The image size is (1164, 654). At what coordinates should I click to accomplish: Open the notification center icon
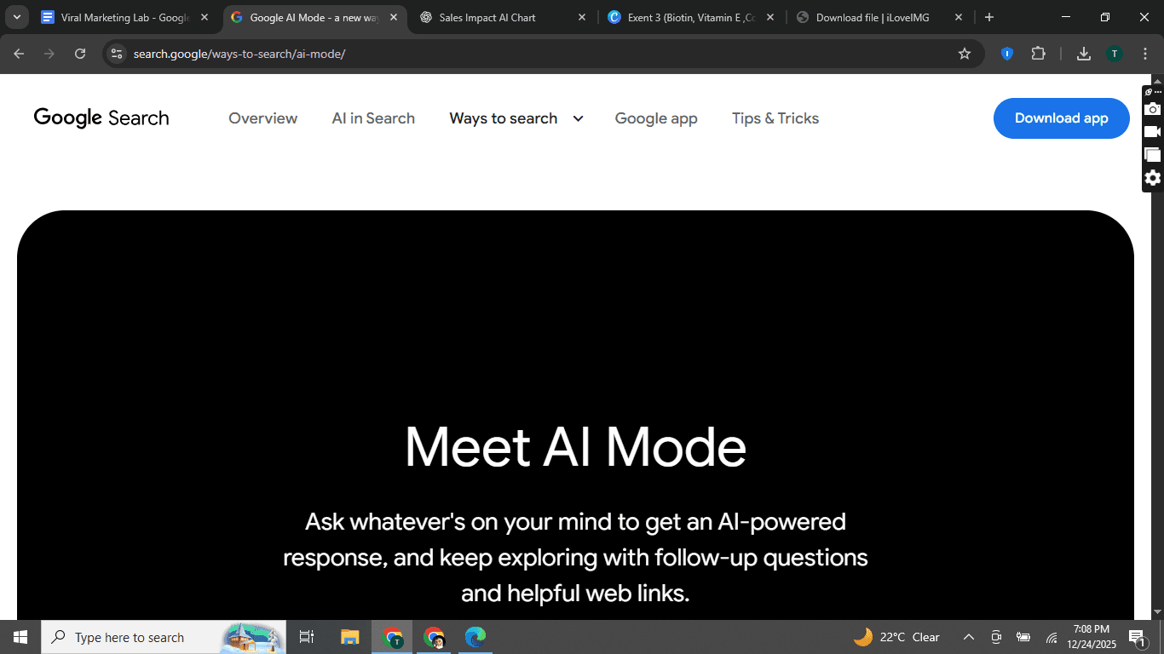[1138, 637]
